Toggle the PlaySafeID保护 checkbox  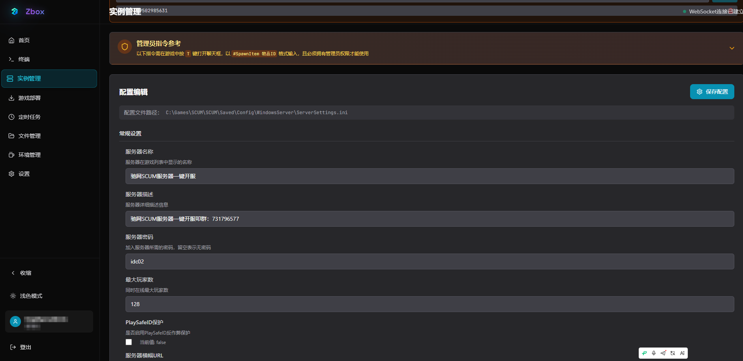[x=129, y=342]
